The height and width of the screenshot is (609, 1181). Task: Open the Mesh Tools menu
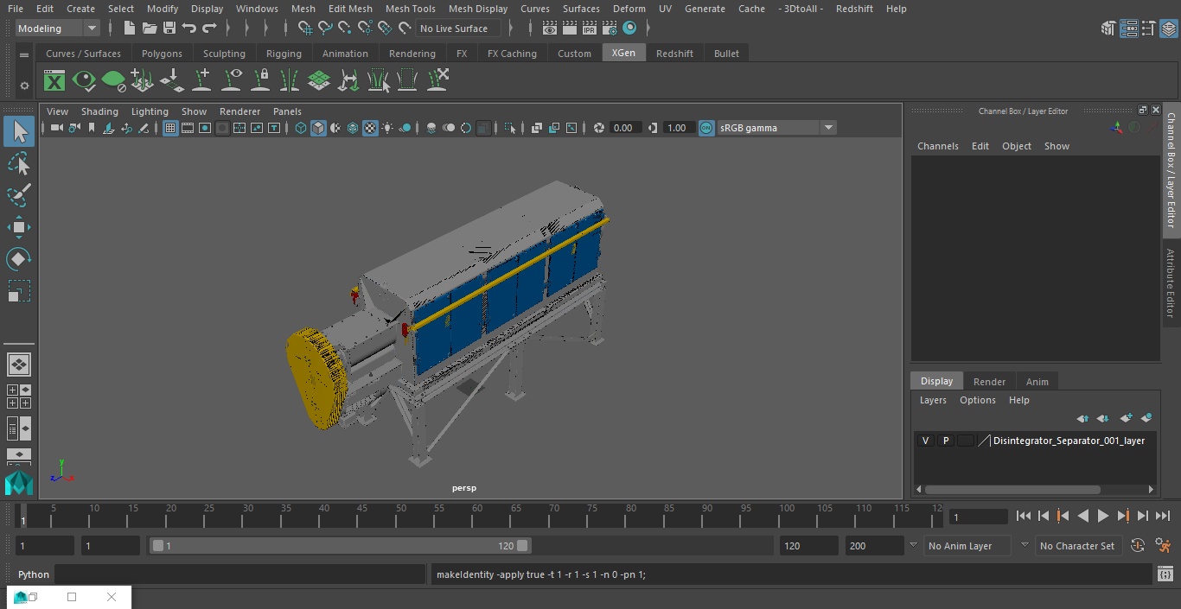410,9
